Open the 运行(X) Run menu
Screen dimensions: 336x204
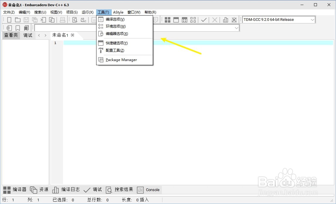tap(87, 12)
